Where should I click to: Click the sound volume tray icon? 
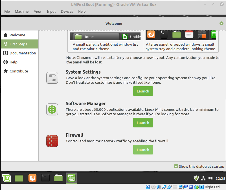tap(210, 178)
